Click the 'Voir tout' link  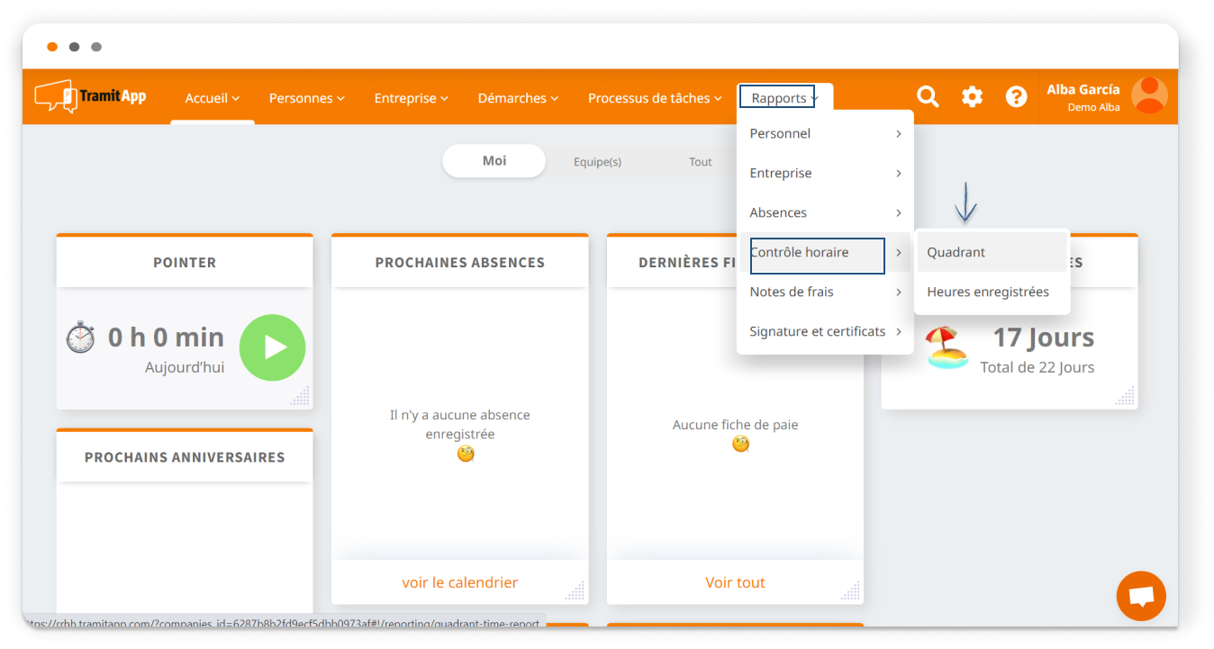coord(735,582)
